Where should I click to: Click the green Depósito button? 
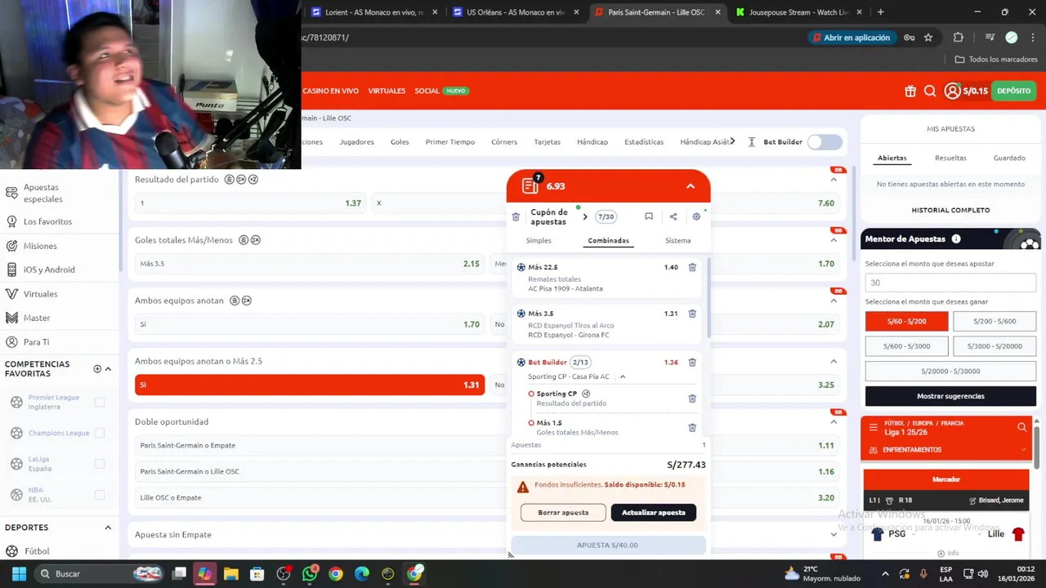point(1013,91)
